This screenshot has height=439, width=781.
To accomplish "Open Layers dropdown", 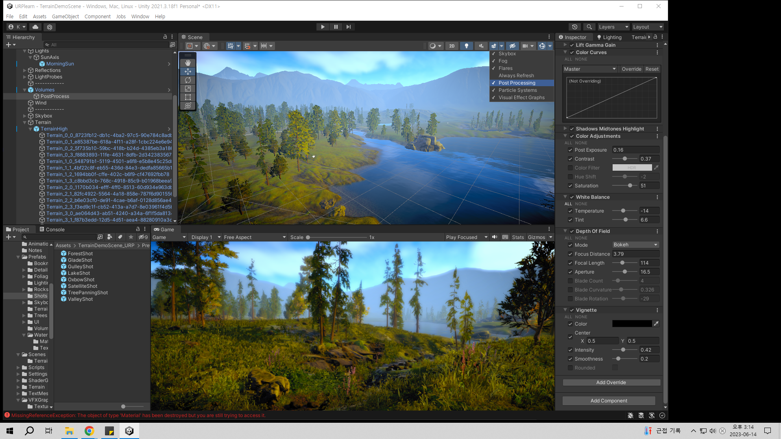I will click(x=613, y=27).
